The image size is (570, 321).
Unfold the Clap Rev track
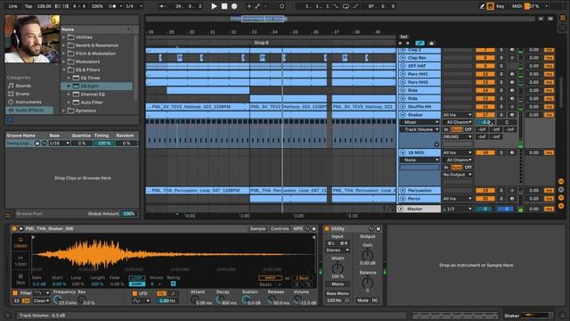point(403,57)
